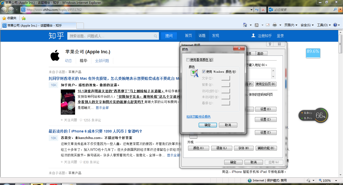343x185 pixels.
Task: Click the refresh icon beside address bar
Action: click(x=257, y=10)
